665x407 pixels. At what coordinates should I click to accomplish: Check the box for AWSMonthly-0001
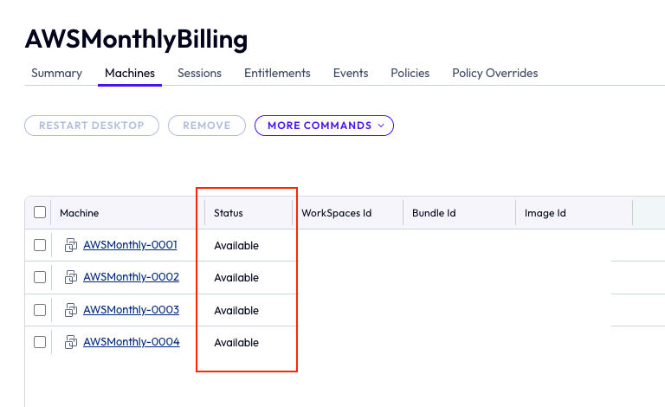40,245
